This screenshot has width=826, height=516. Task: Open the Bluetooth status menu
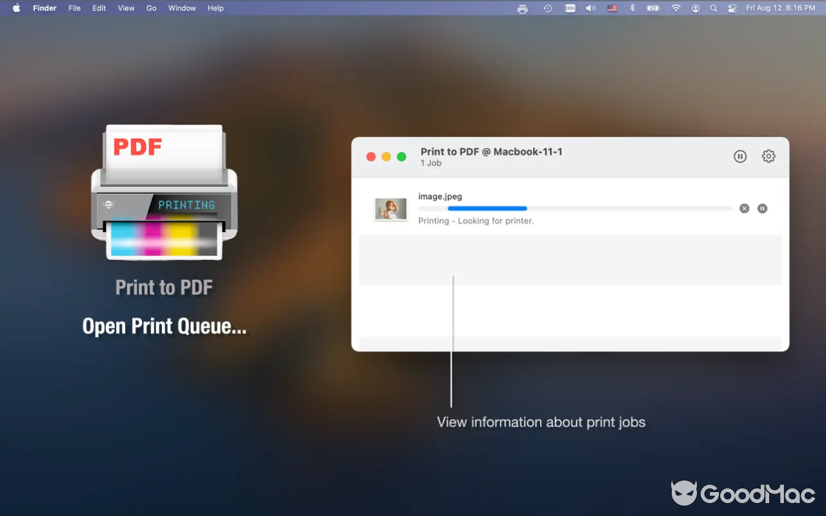point(632,8)
